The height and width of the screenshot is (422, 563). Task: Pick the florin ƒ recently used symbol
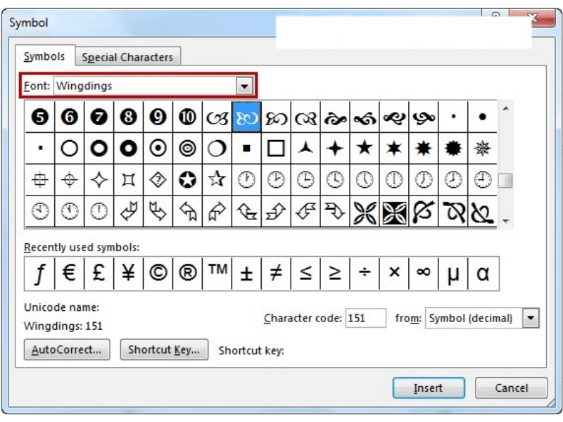(x=40, y=274)
